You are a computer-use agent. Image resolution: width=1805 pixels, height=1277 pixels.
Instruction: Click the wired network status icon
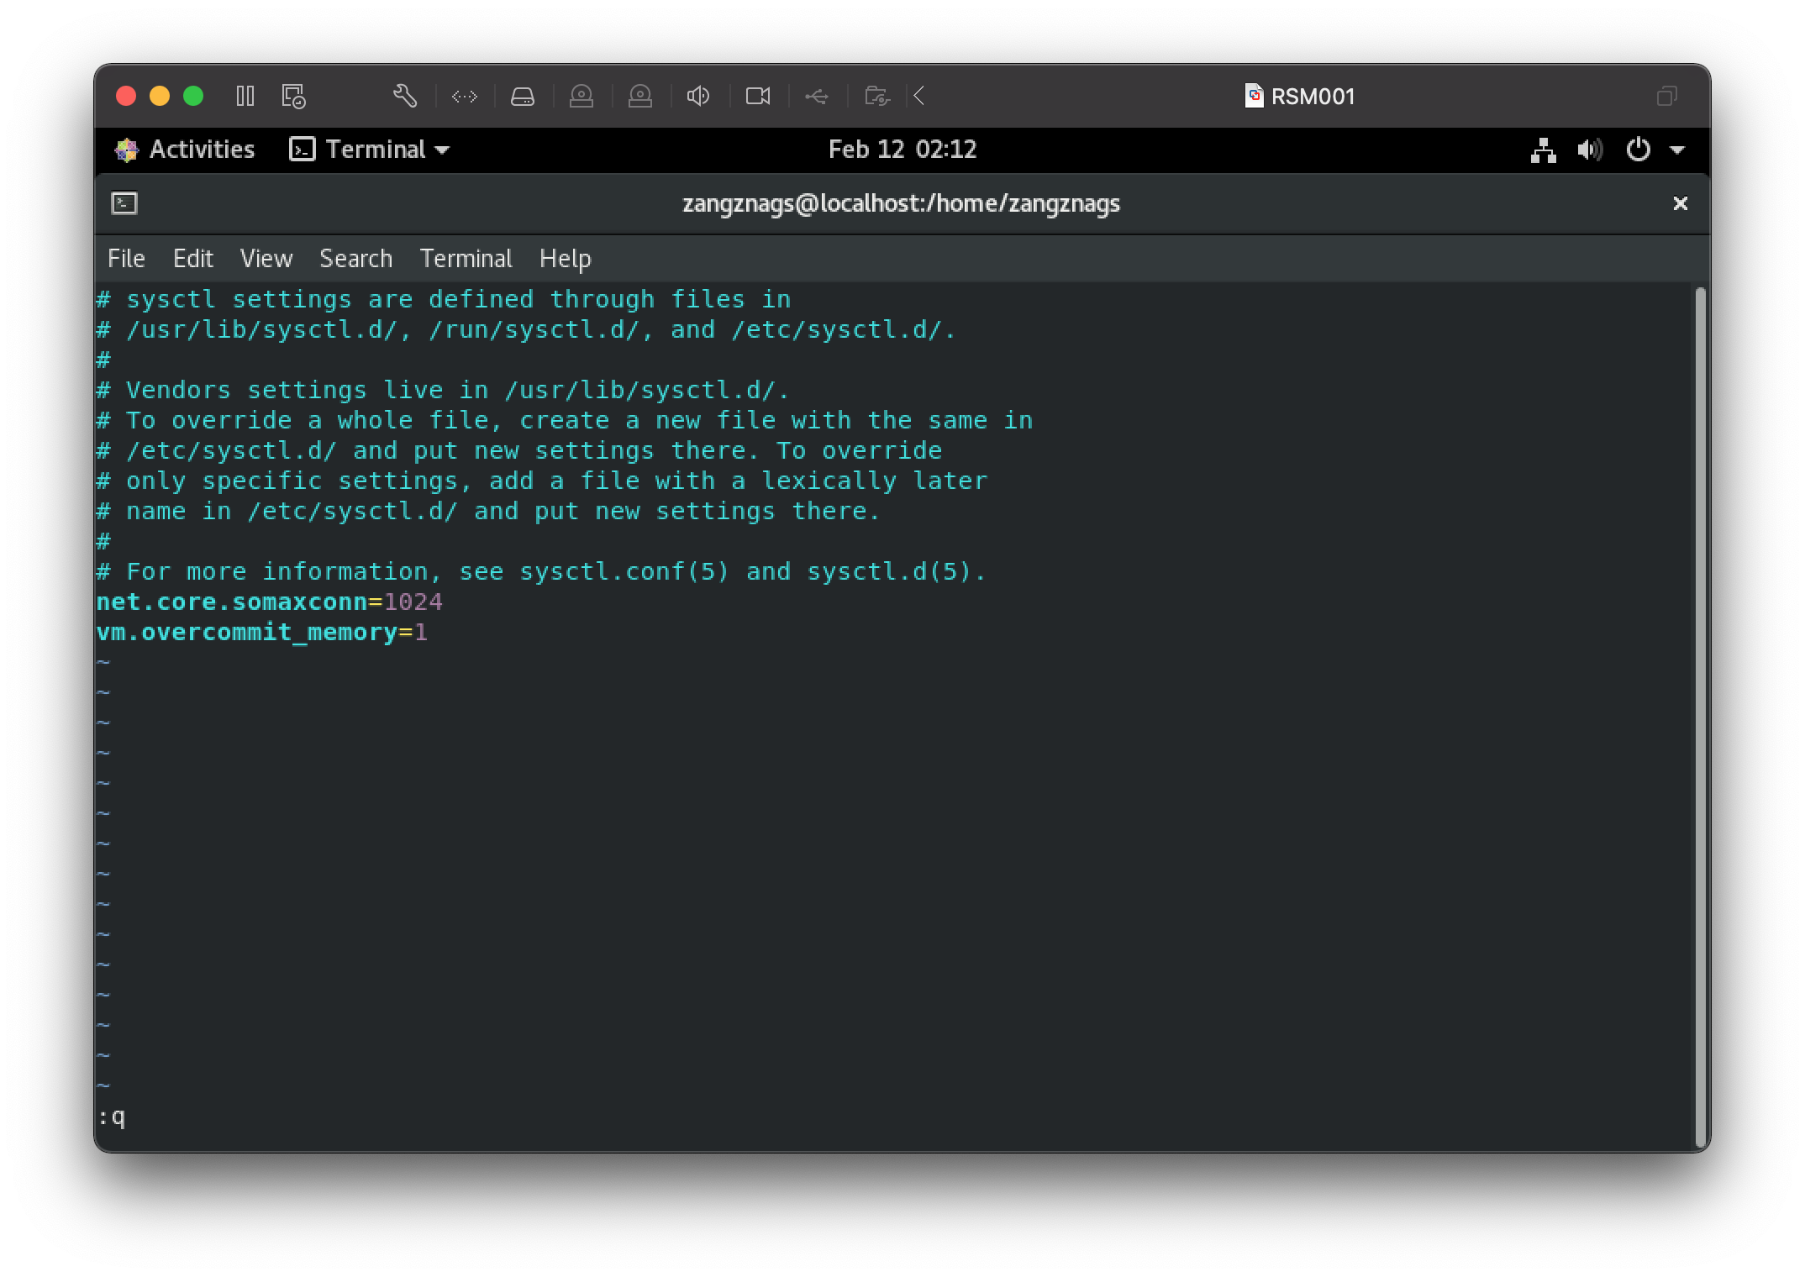[x=1543, y=150]
